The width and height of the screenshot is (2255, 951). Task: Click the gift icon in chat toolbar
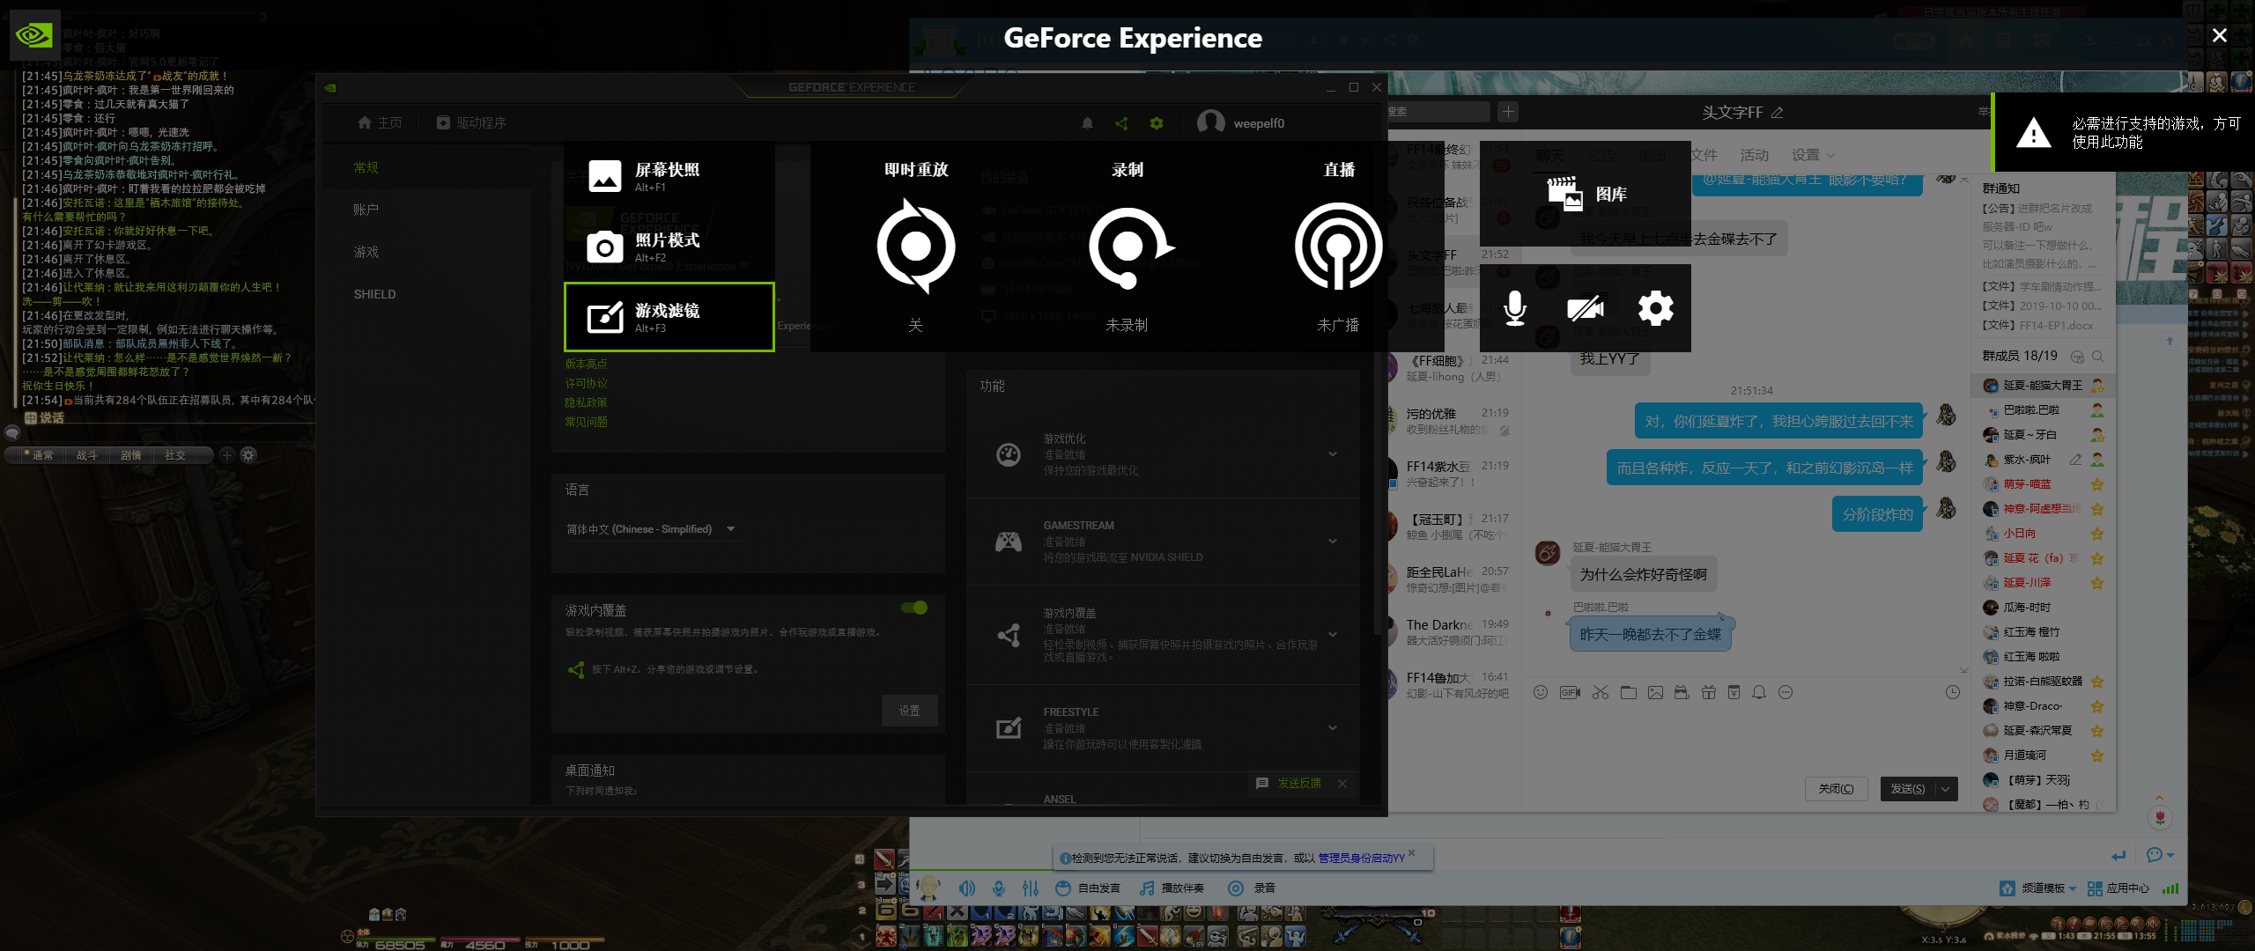[1709, 692]
